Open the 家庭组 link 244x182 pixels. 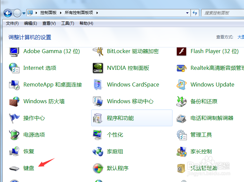115,151
